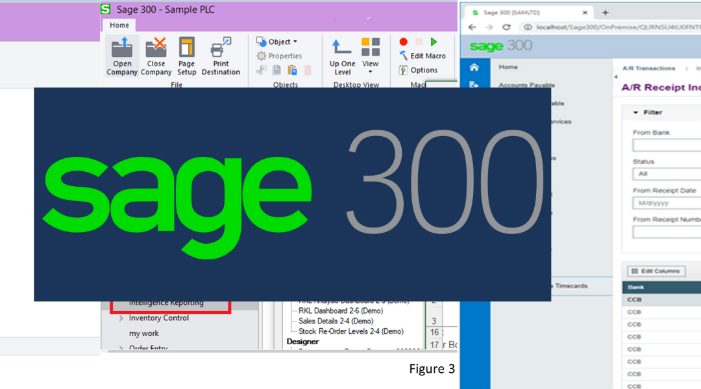Close the Sage 300 [SAMLTD] browser tab
Viewport: 701px width, 389px height.
(x=585, y=12)
